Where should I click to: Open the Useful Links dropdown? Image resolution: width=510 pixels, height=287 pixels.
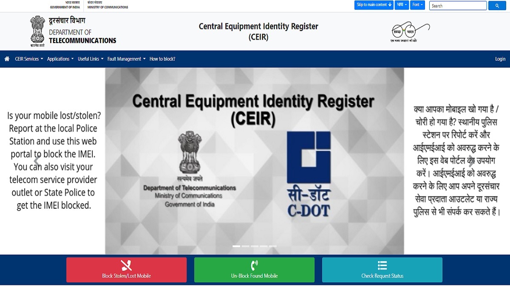[x=91, y=59]
